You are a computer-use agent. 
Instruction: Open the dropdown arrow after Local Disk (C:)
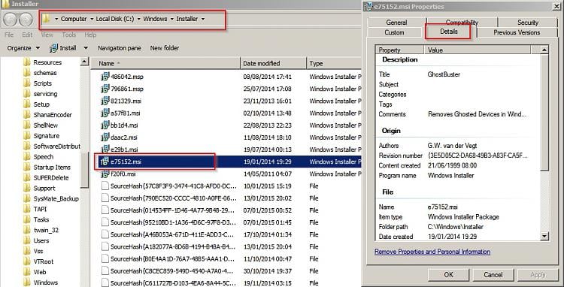pyautogui.click(x=139, y=19)
